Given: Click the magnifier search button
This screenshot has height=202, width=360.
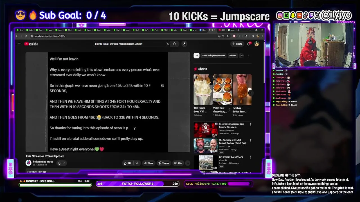Looking at the screenshot, I should click(174, 44).
